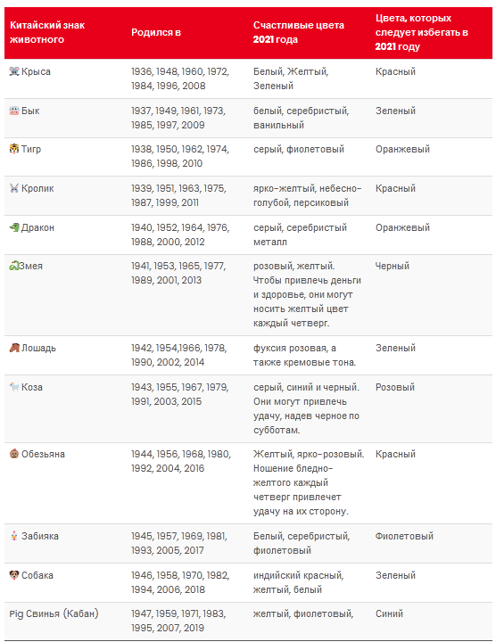Click the tiger emoji icon beside Тигр

click(x=14, y=149)
